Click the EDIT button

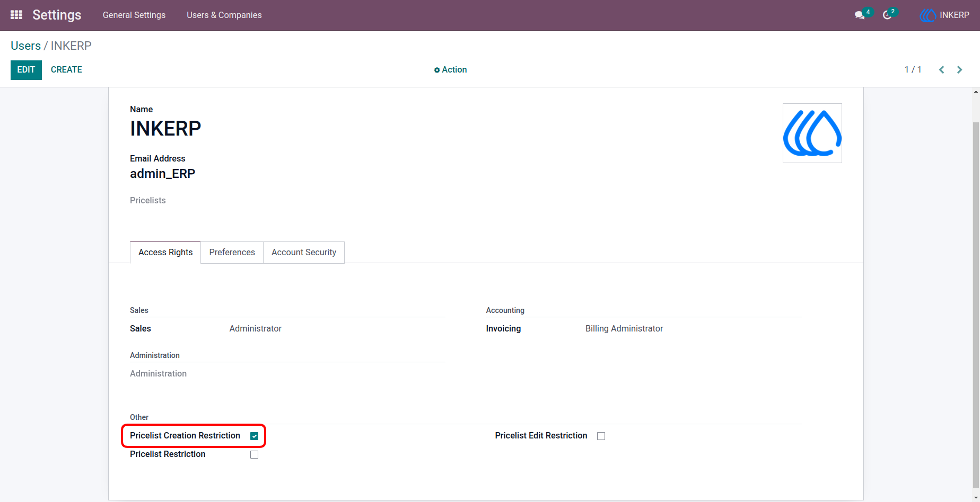coord(26,70)
